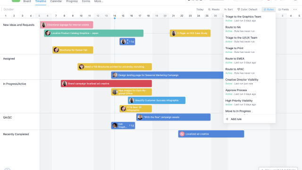The image size is (302, 170).
Task: Open the Localize Product Catalog Graphics - Japan task
Action: (x=93, y=33)
